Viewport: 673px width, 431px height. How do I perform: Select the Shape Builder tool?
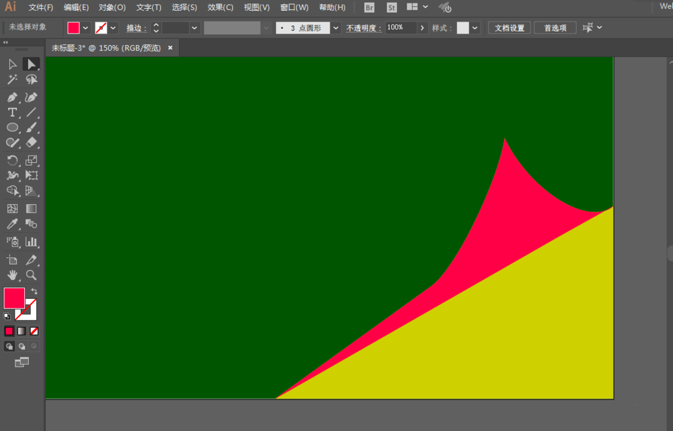[x=12, y=190]
